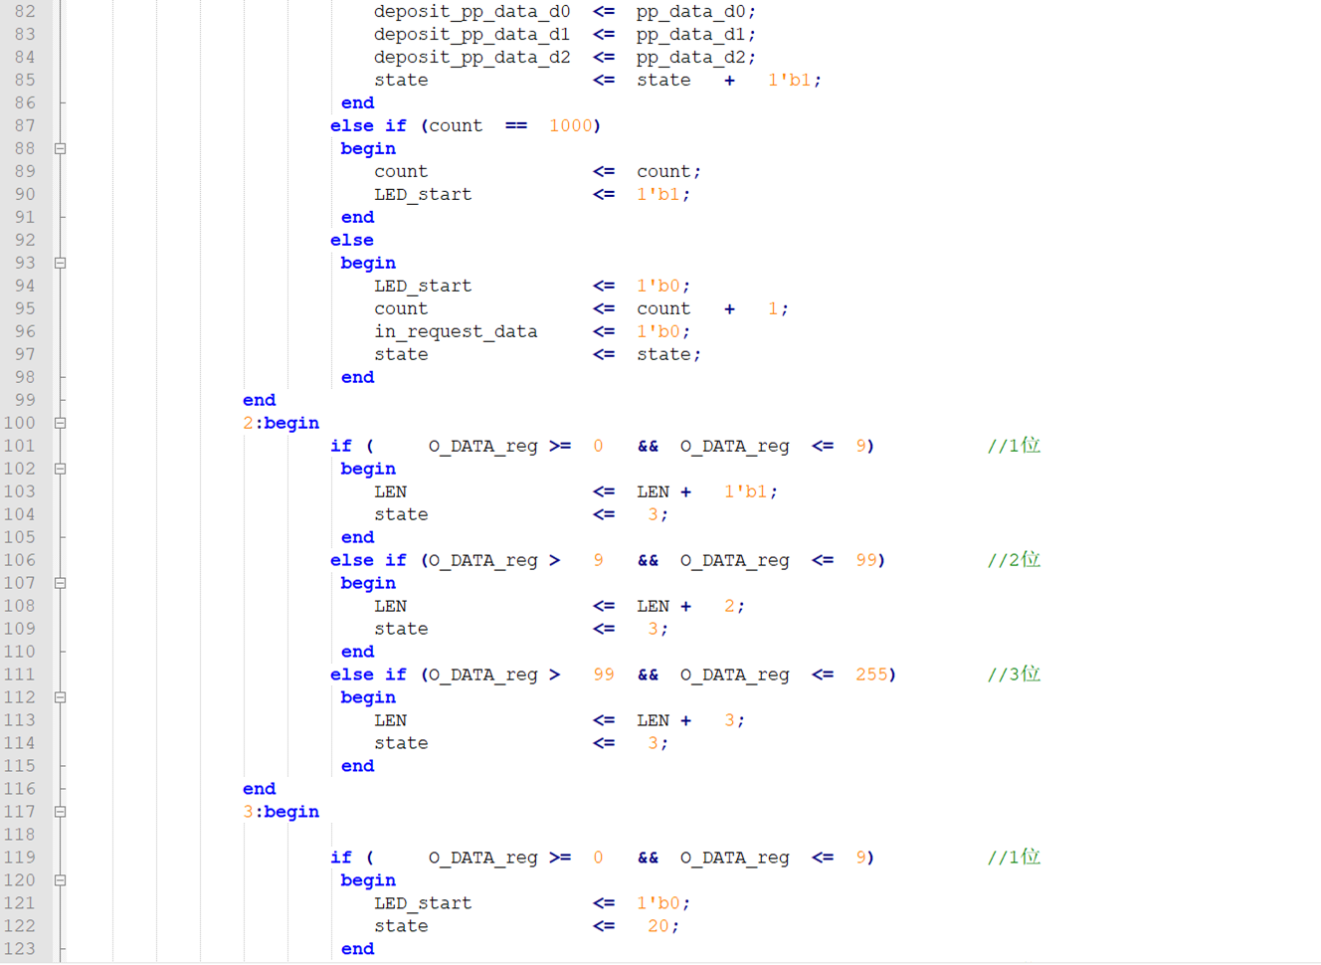Viewport: 1321px width, 965px height.
Task: Place cursor on deposit_pp_data_d0 identifier
Action: pos(472,12)
